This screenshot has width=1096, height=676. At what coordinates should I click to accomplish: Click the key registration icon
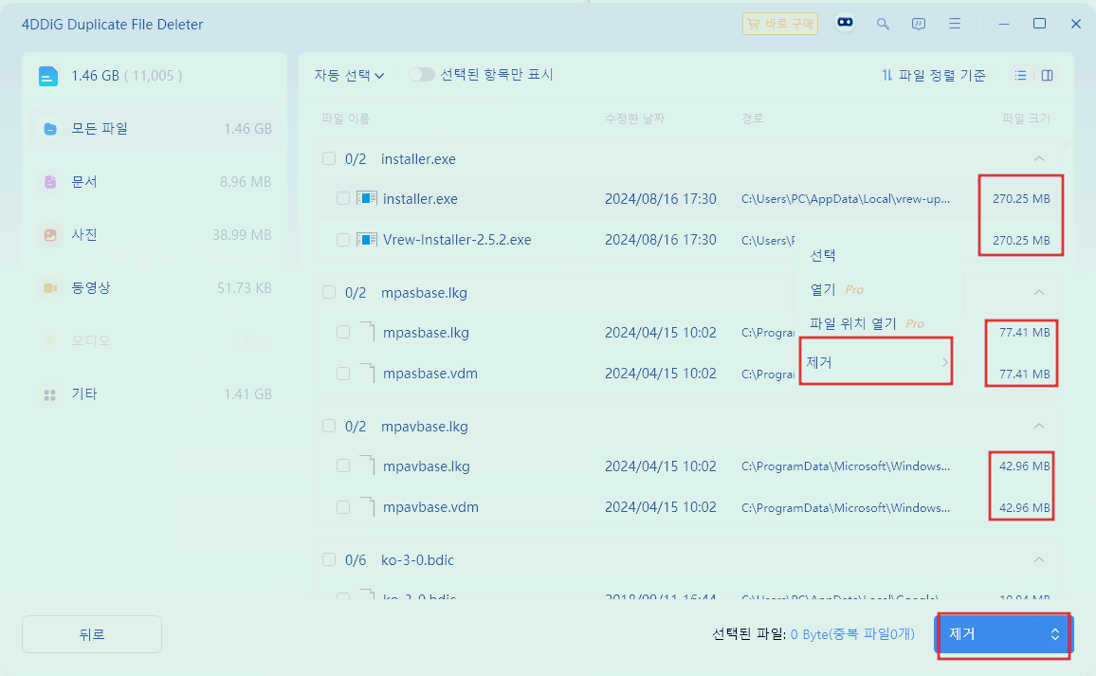883,24
